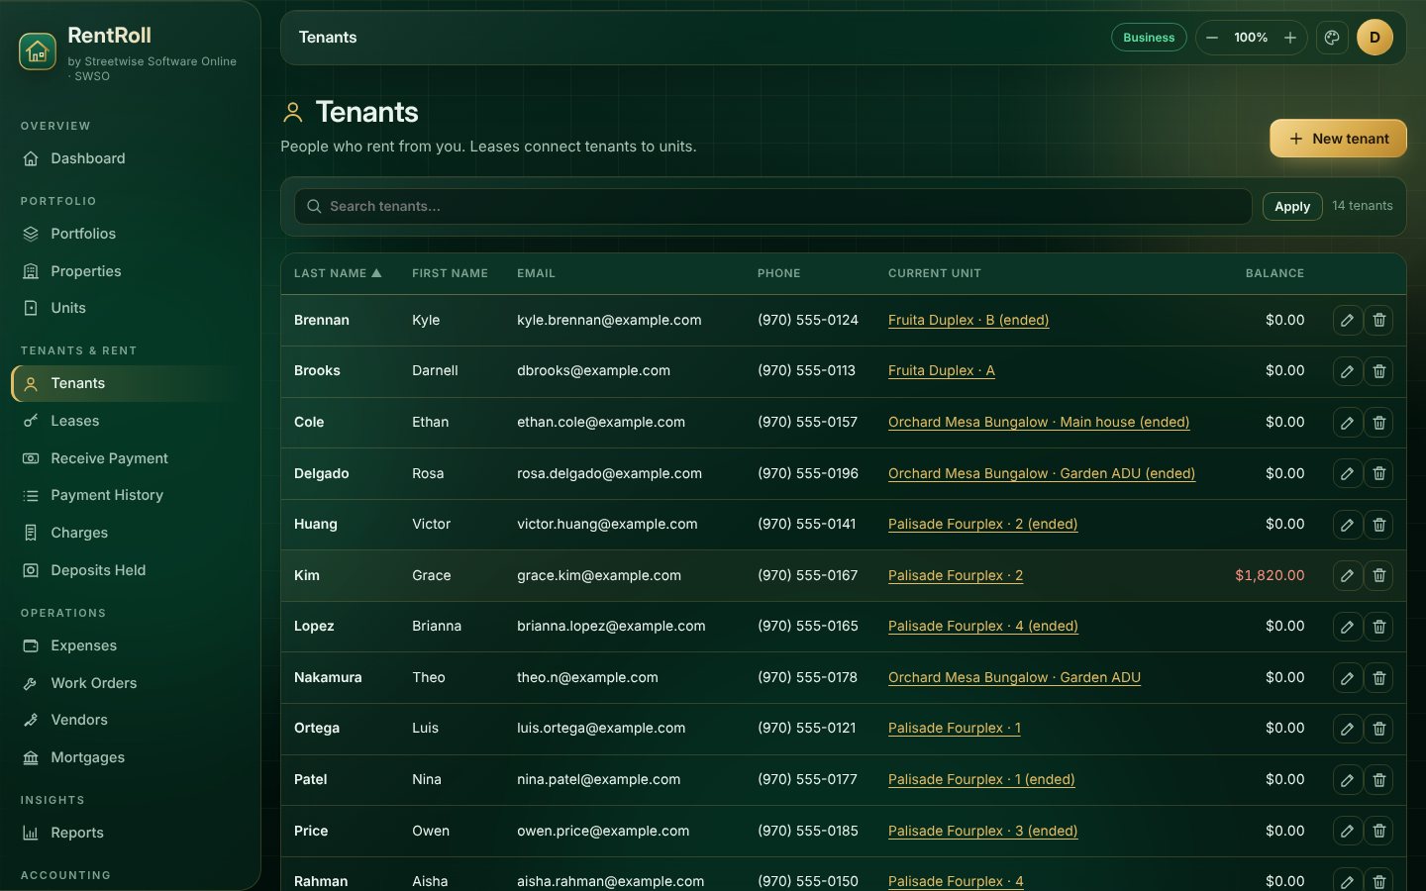Image resolution: width=1426 pixels, height=891 pixels.
Task: Open Palisade Fourplex · 1 link for Ortega
Action: point(955,729)
